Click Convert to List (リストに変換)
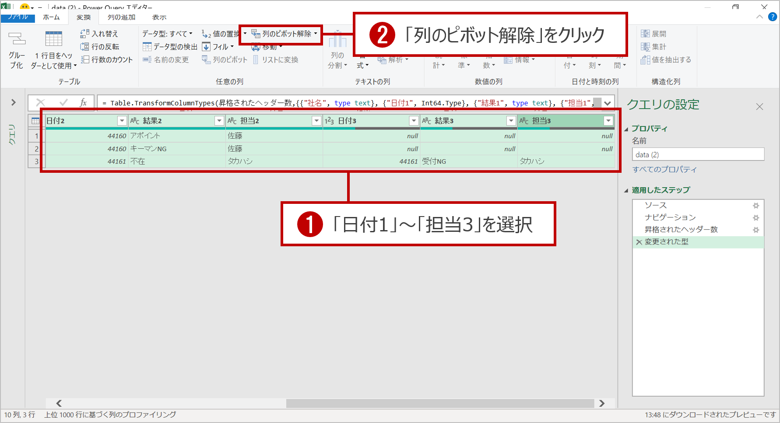The image size is (780, 423). (x=275, y=60)
